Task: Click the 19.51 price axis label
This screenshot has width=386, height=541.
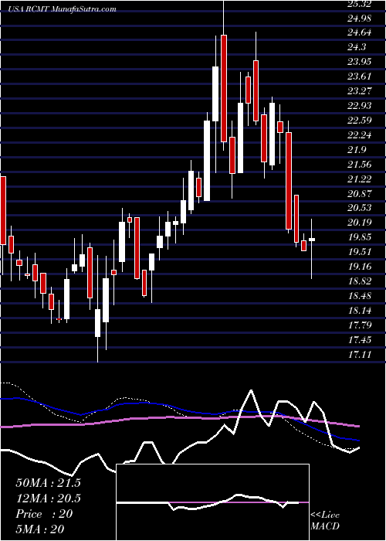Action: coord(359,252)
